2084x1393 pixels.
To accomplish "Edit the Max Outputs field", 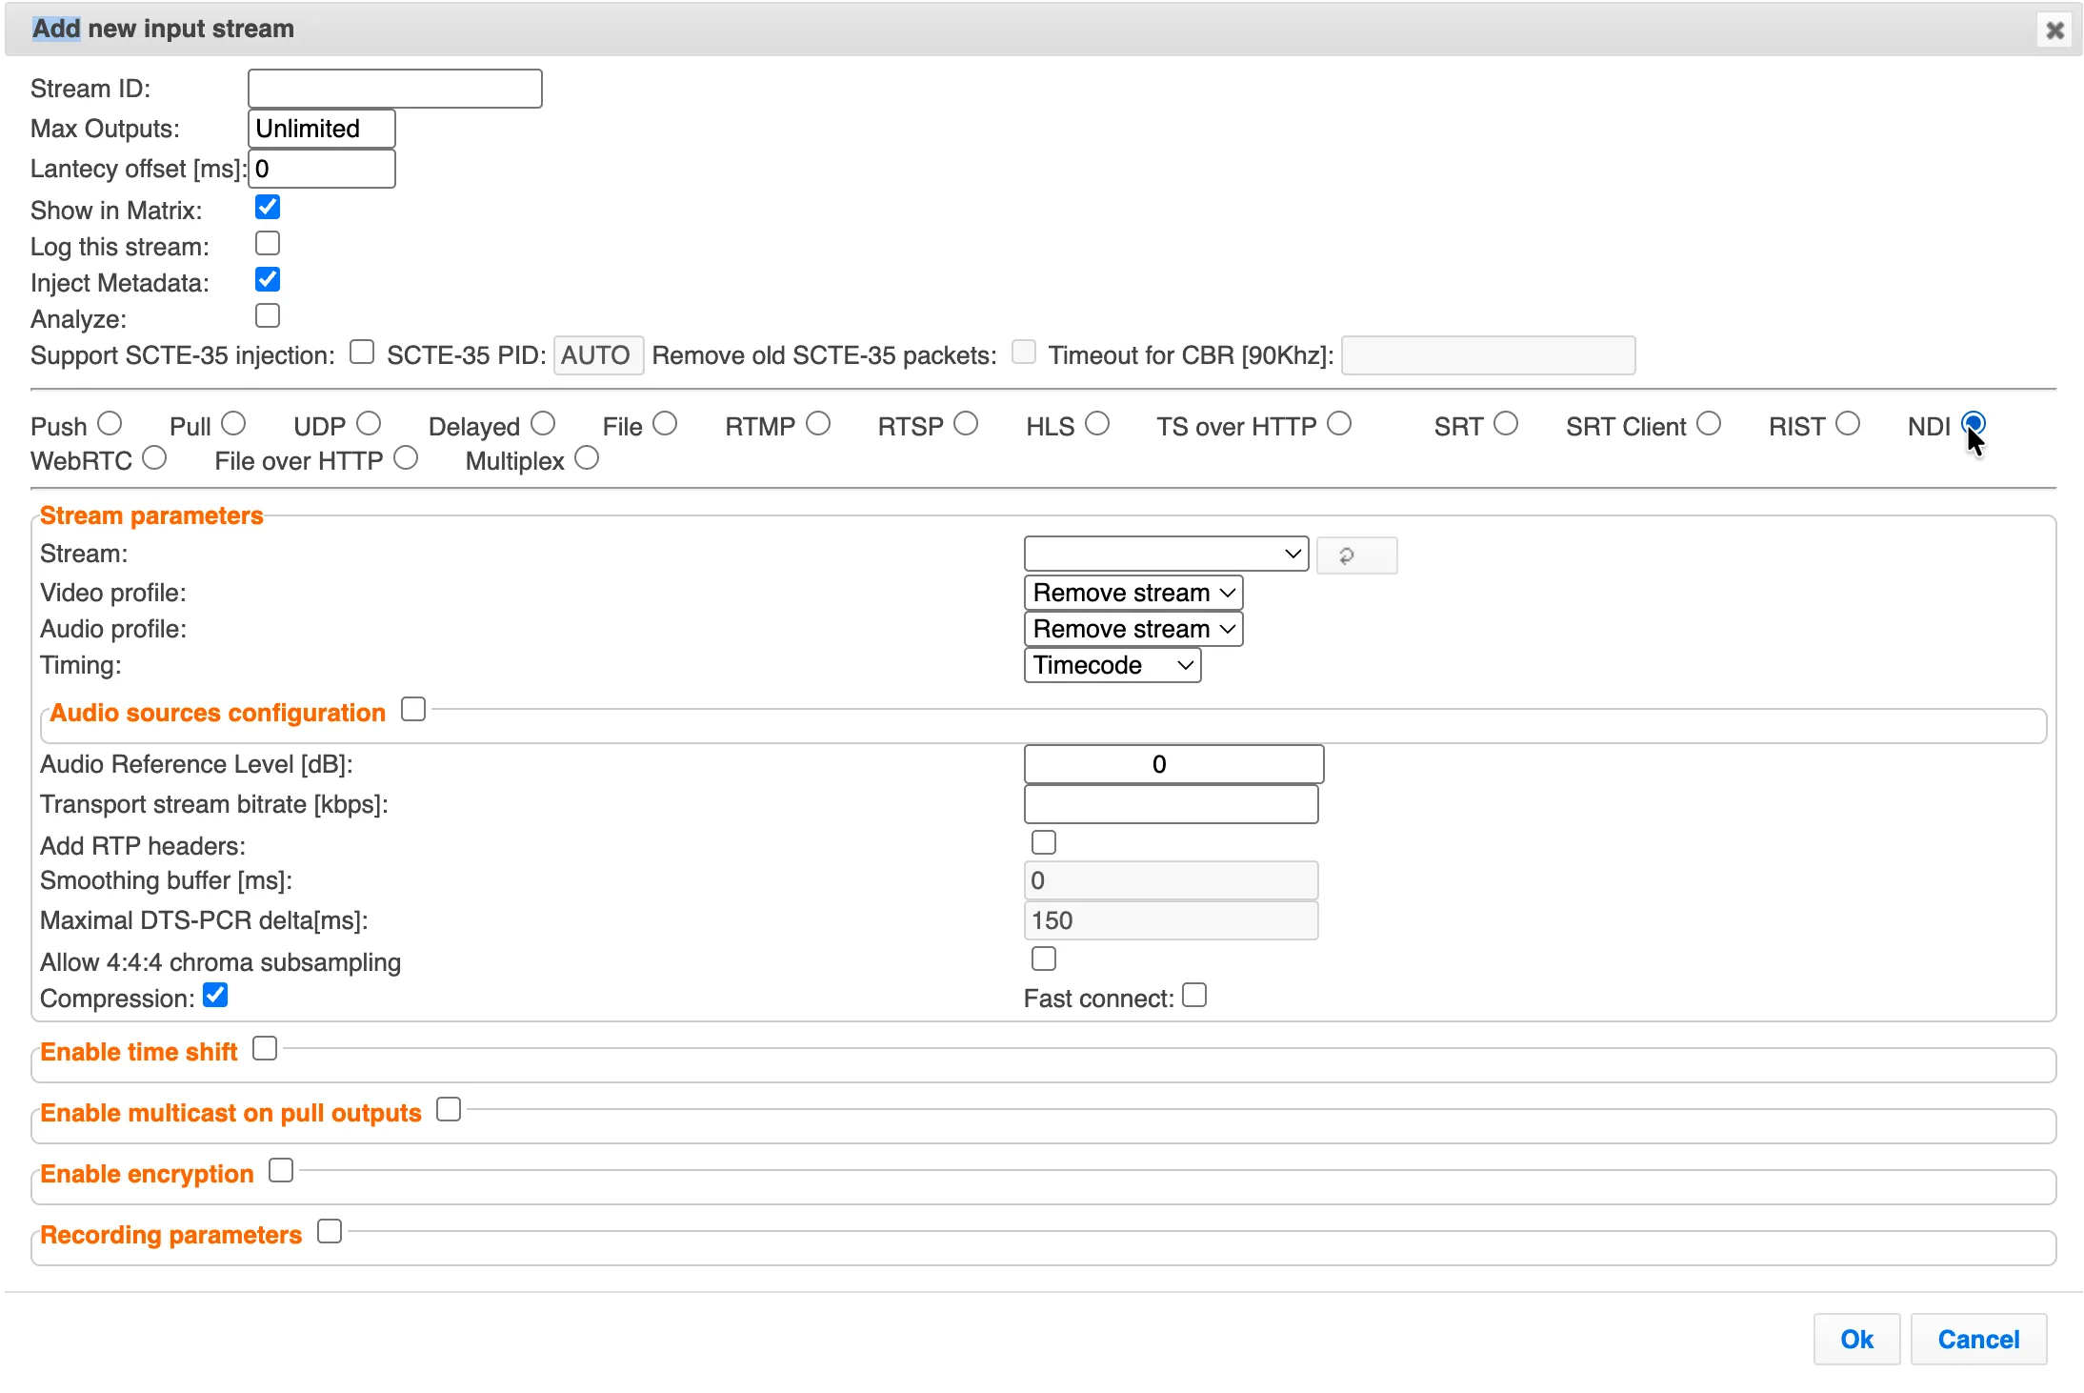I will coord(322,129).
